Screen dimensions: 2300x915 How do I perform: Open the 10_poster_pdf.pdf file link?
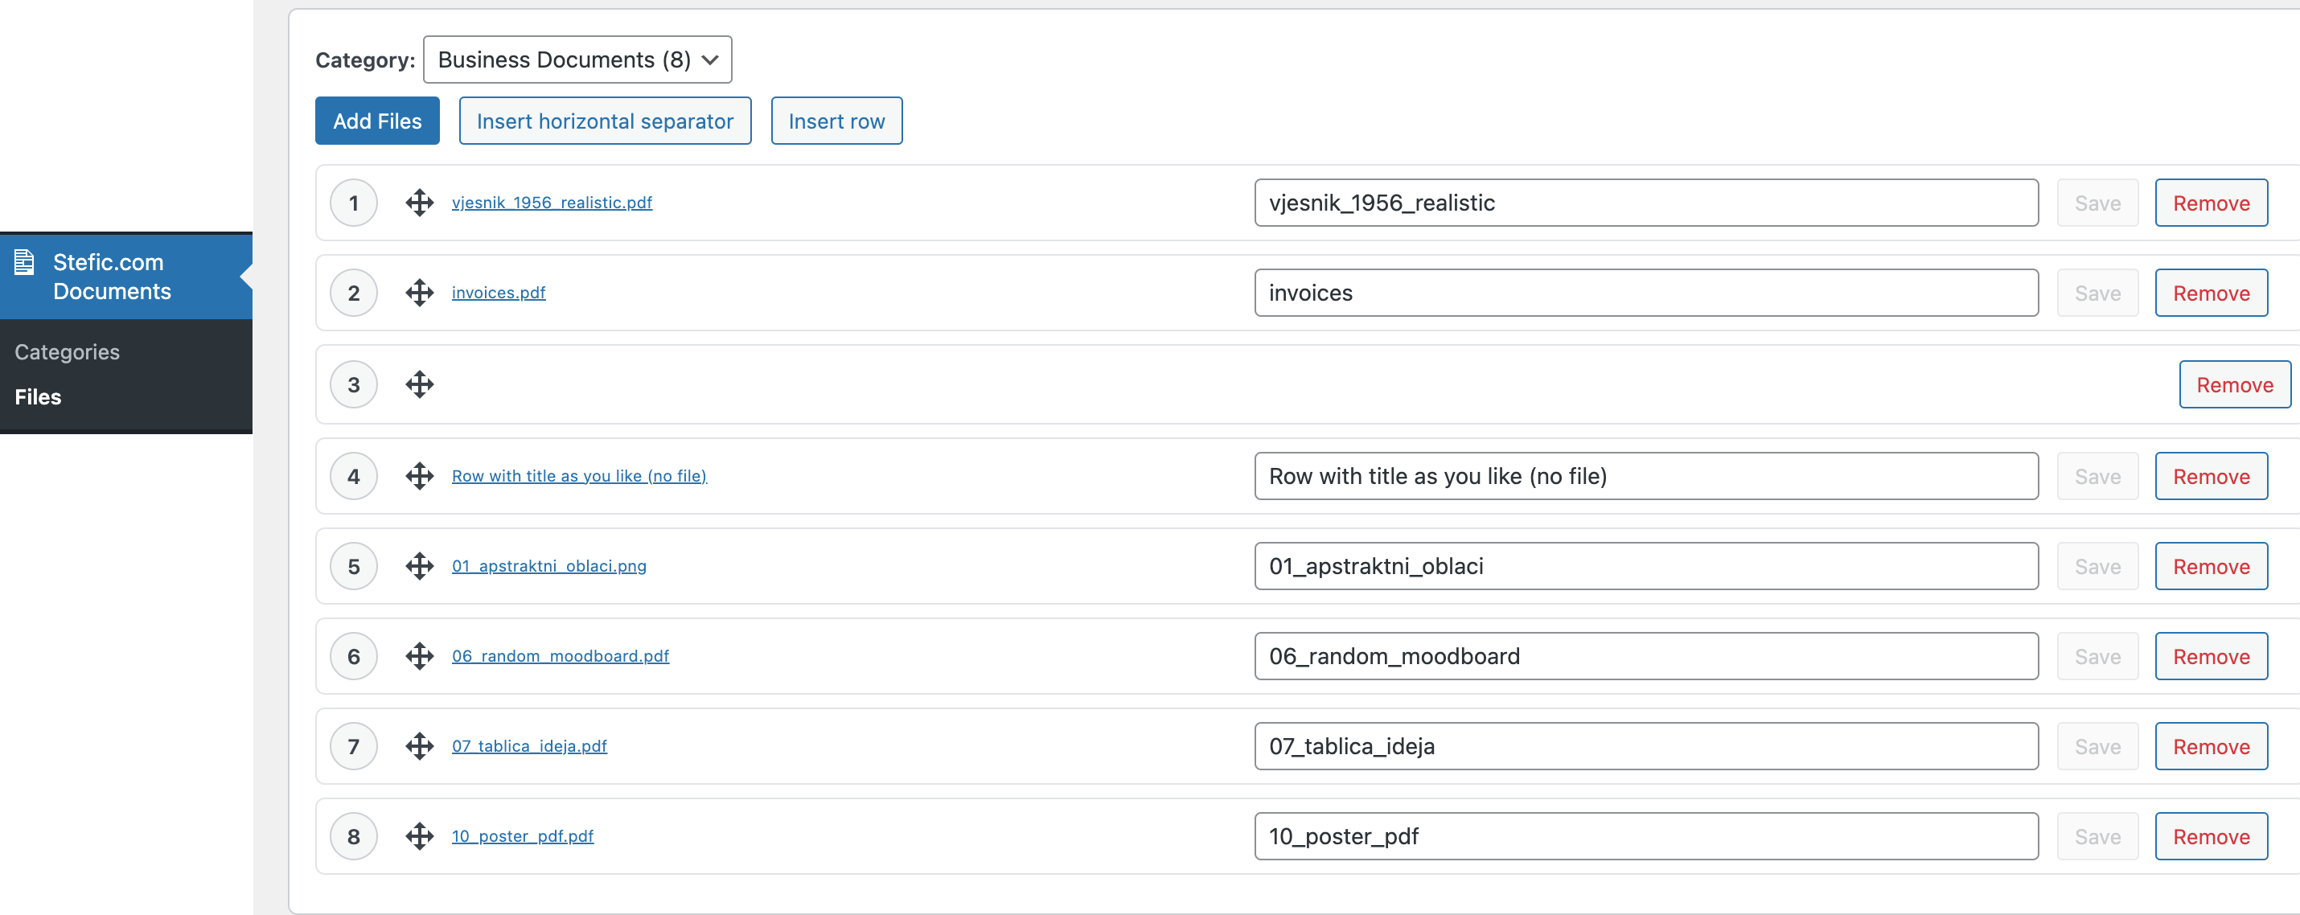click(x=521, y=836)
